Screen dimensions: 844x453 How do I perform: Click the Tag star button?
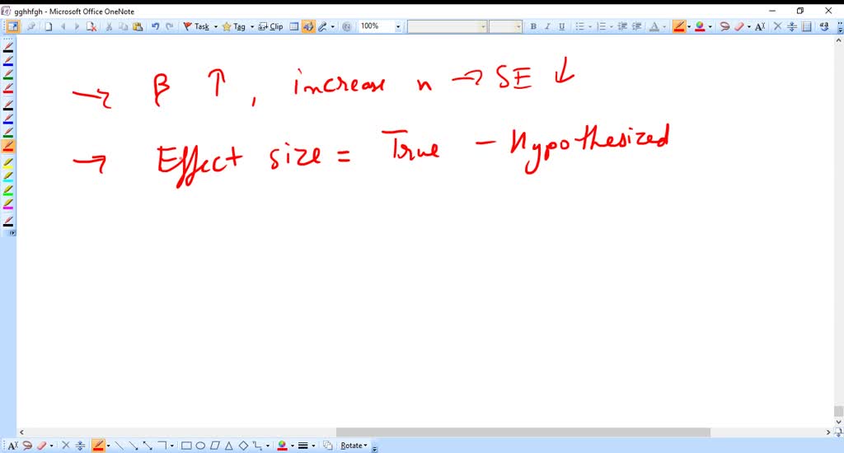234,26
